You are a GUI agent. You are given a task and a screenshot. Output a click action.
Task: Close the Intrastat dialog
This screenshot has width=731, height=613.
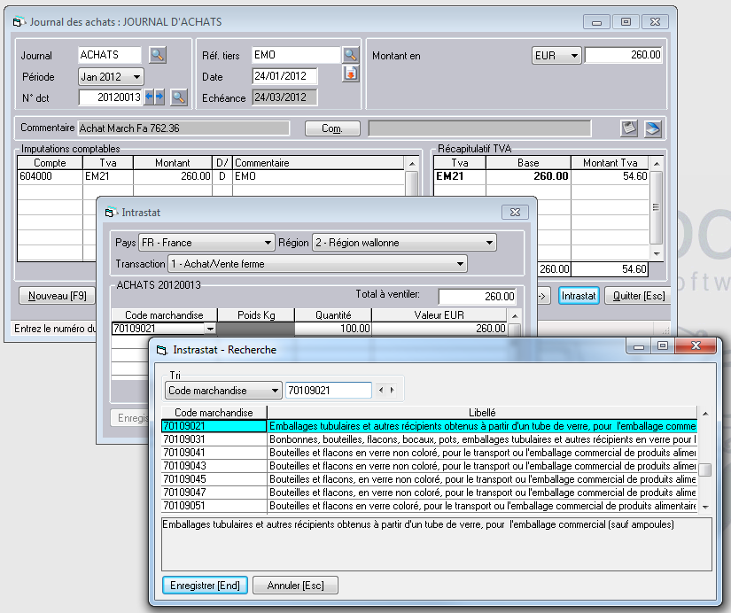[515, 212]
